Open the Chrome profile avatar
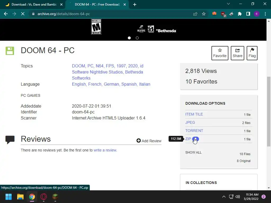Image resolution: width=271 pixels, height=203 pixels. tap(257, 14)
